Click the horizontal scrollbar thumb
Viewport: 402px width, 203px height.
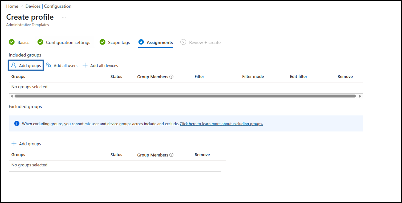[x=185, y=96]
